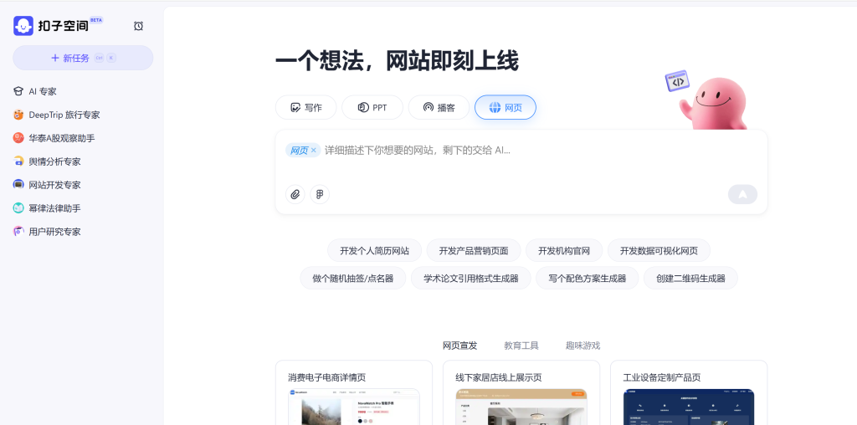The image size is (857, 425).
Task: Click the slides icon in PPT tab
Action: 363,108
